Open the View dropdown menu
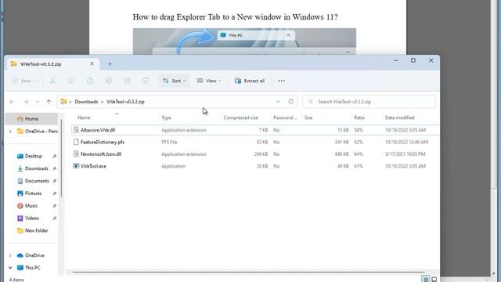Screen dimensions: 501x282 coord(209,81)
